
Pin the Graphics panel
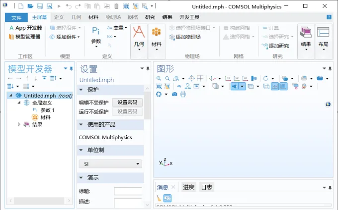[330, 68]
